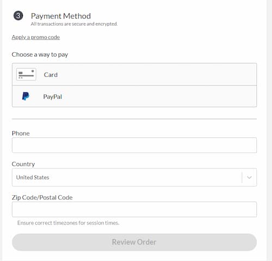Click the Phone field label

[21, 133]
